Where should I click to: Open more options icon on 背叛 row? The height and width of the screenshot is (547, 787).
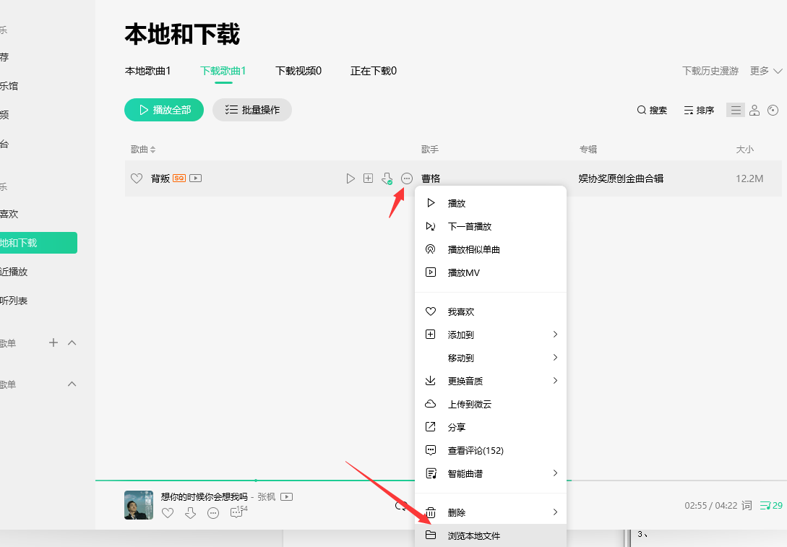405,178
